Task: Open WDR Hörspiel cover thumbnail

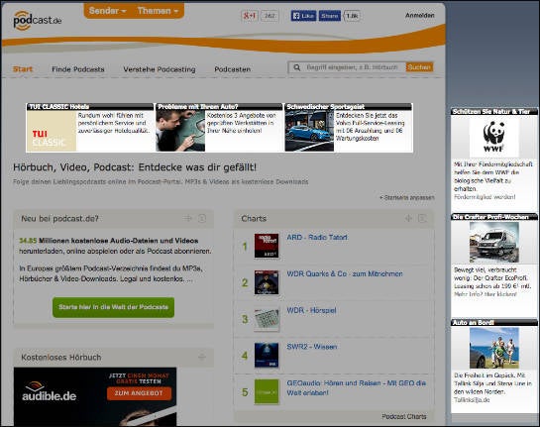Action: 267,319
